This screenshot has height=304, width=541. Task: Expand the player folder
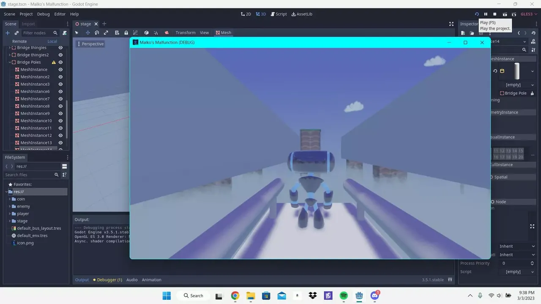(x=10, y=214)
